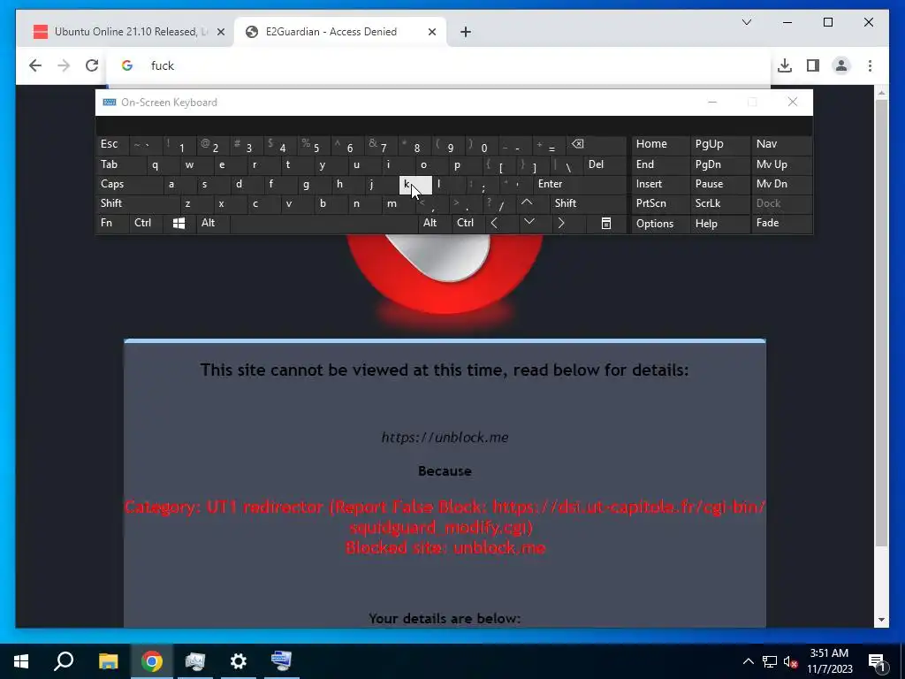The width and height of the screenshot is (905, 679).
Task: Click the Enter key on On-Screen Keyboard
Action: 580,184
